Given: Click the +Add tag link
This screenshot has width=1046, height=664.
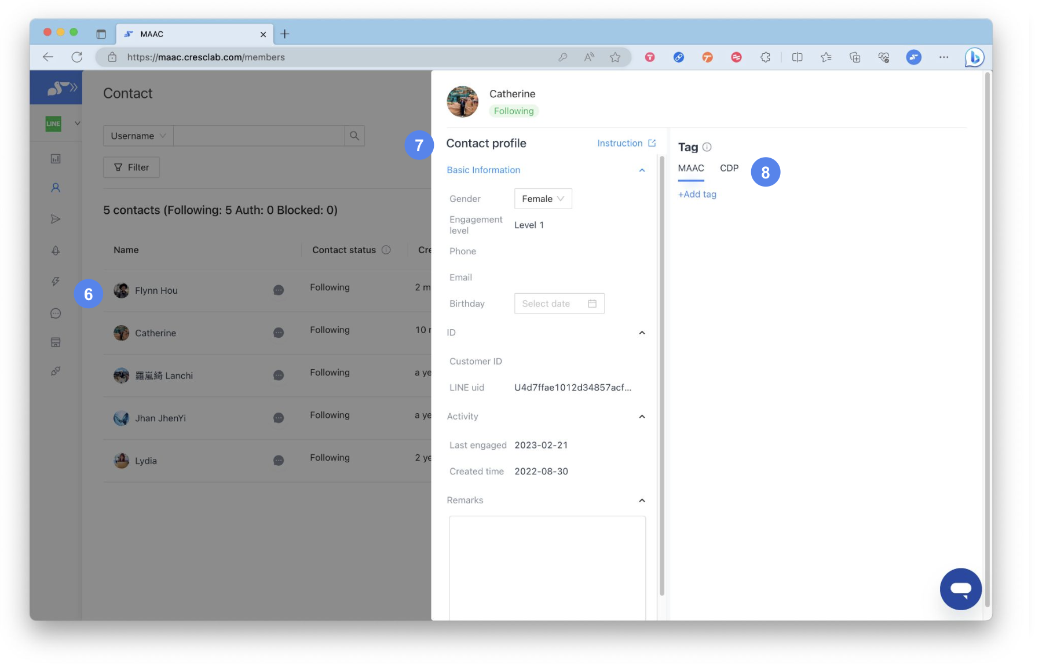Looking at the screenshot, I should pos(697,195).
